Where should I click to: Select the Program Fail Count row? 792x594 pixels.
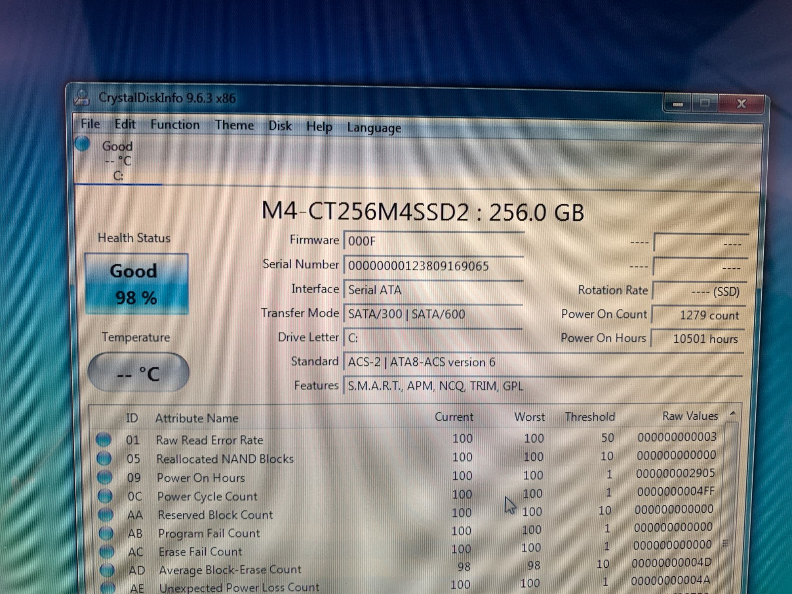pyautogui.click(x=407, y=531)
